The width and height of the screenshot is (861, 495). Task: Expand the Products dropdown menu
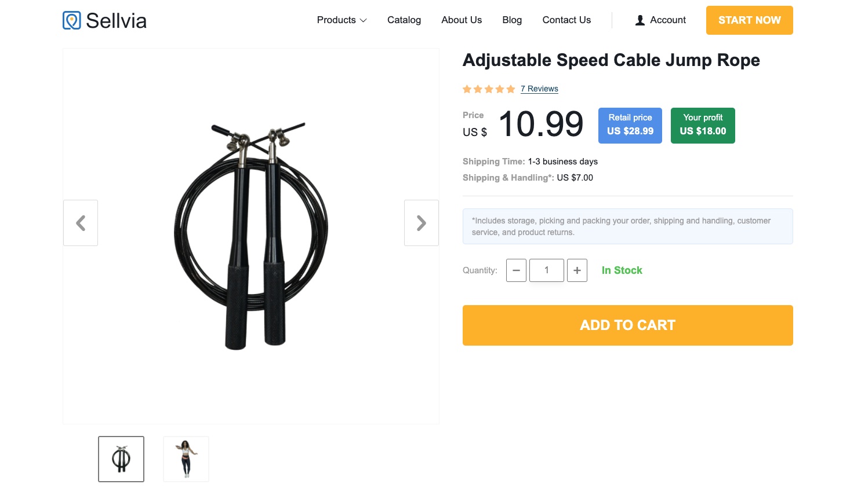(342, 20)
